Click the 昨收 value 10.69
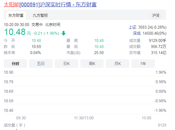This screenshot has width=175, height=130. click(x=36, y=47)
